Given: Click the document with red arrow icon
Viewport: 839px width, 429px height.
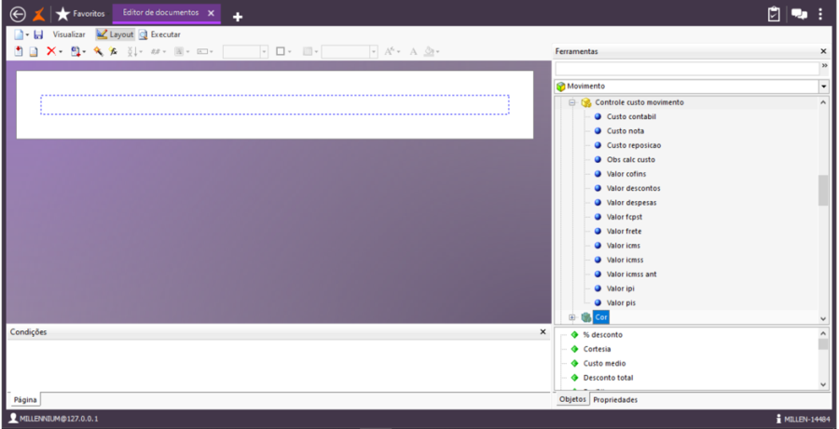Looking at the screenshot, I should tap(76, 51).
